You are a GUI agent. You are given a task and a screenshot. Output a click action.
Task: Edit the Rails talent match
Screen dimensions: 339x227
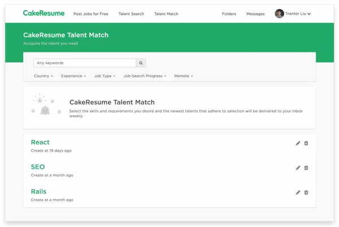(298, 193)
